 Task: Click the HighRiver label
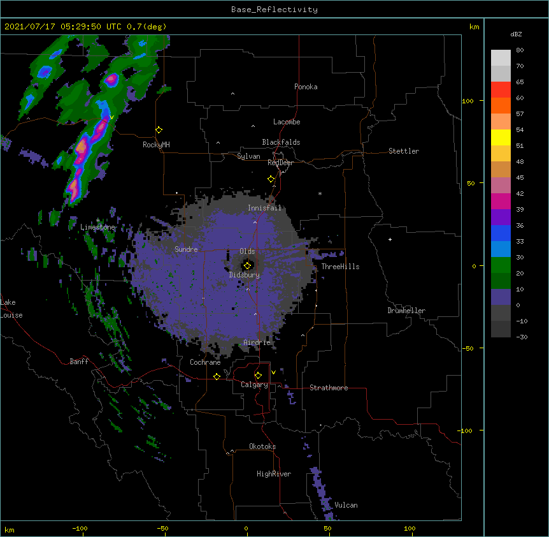tap(274, 474)
